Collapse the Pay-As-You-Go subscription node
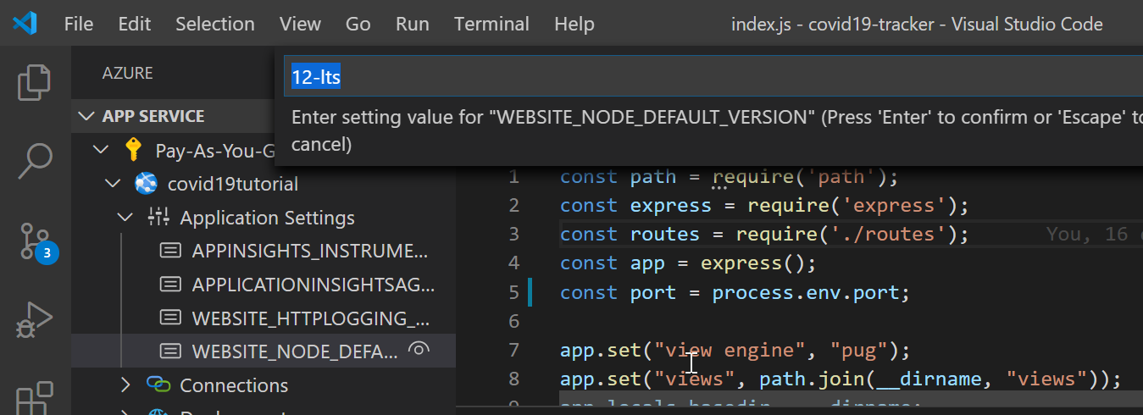Viewport: 1143px width, 415px height. (101, 150)
